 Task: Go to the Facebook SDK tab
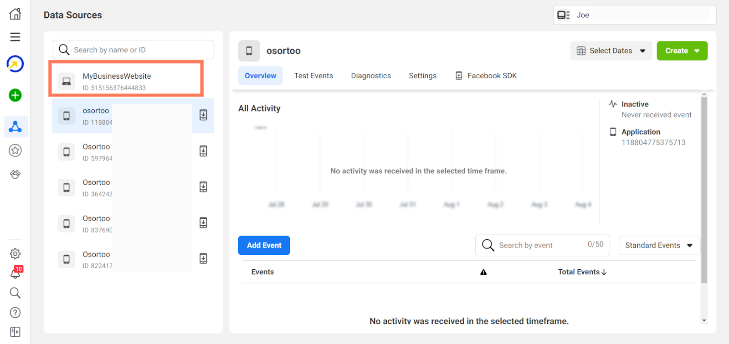click(x=486, y=76)
